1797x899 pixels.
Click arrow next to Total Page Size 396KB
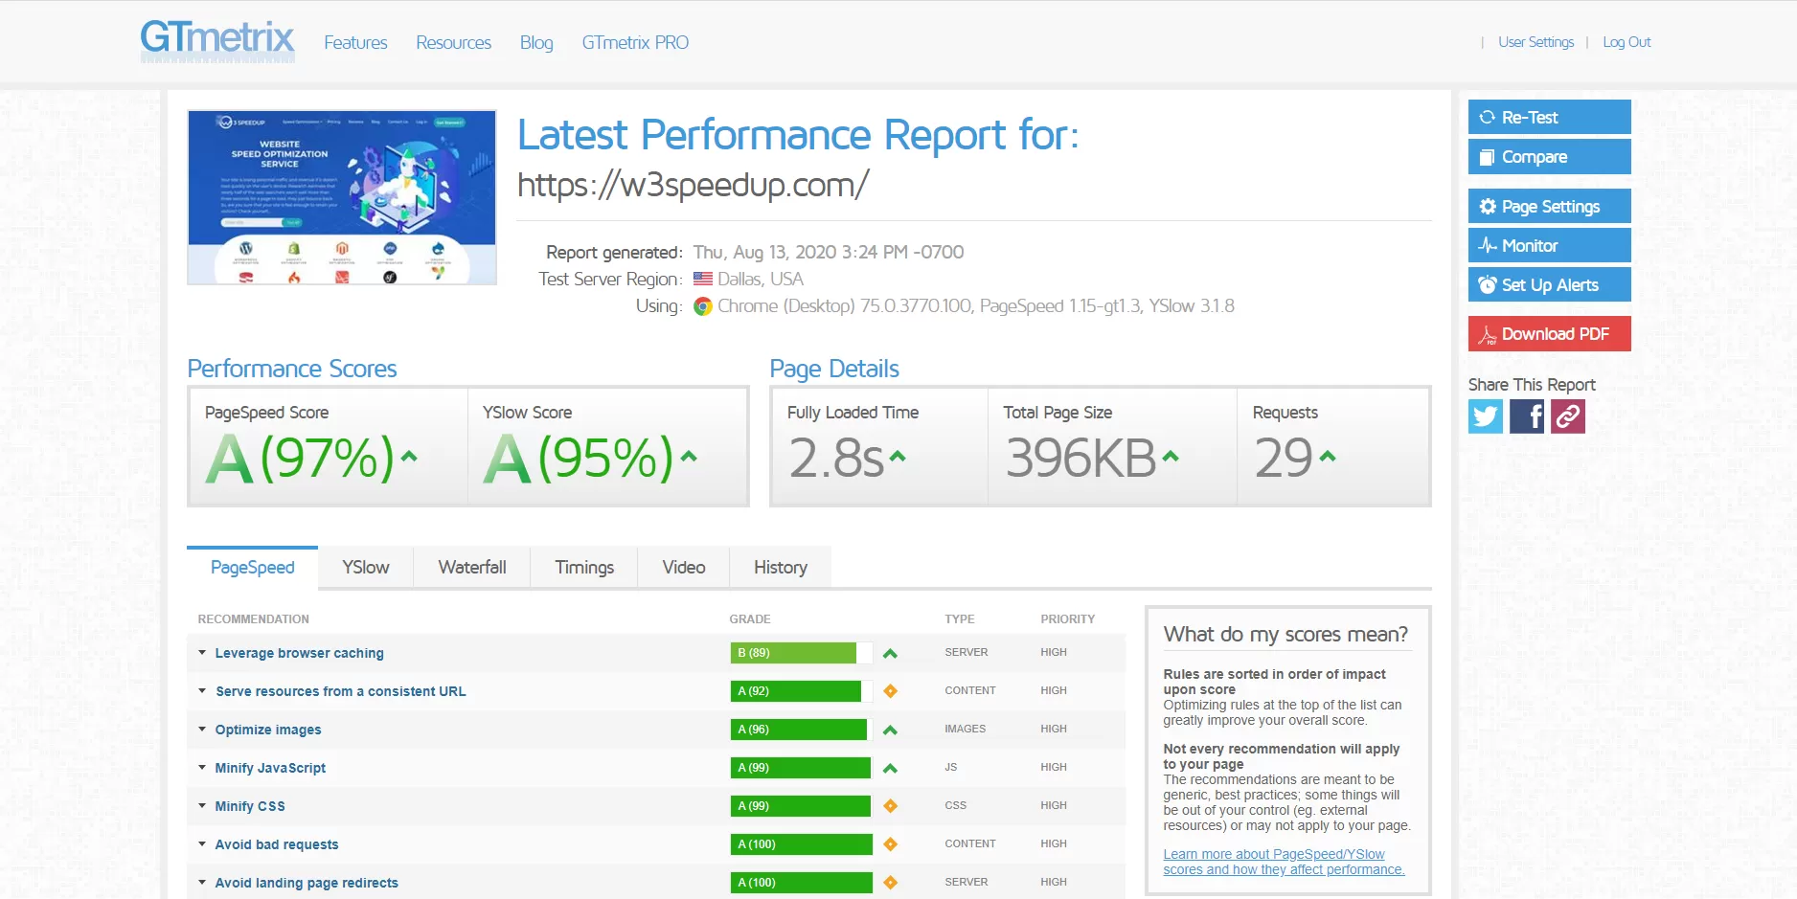coord(1171,457)
